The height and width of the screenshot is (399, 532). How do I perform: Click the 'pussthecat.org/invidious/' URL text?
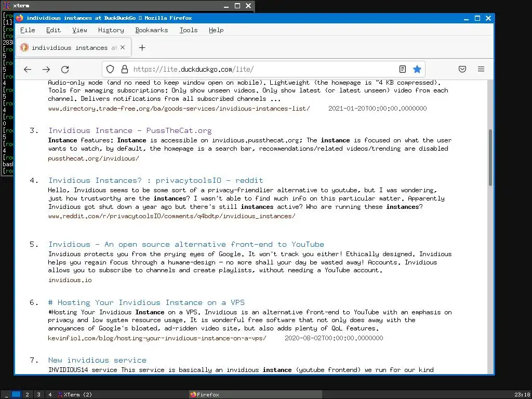(x=94, y=158)
